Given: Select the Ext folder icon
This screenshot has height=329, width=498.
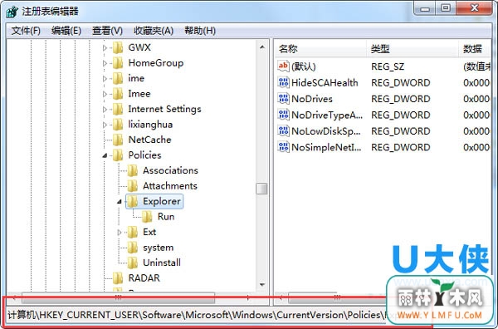Looking at the screenshot, I should pyautogui.click(x=133, y=232).
